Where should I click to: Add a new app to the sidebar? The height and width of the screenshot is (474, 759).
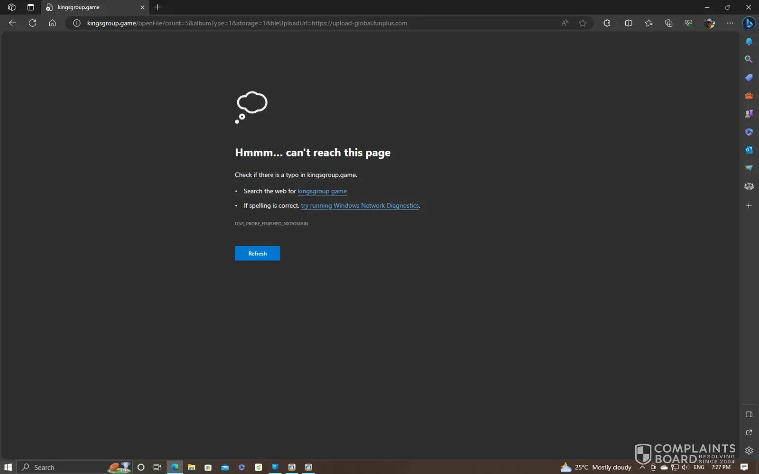click(749, 206)
